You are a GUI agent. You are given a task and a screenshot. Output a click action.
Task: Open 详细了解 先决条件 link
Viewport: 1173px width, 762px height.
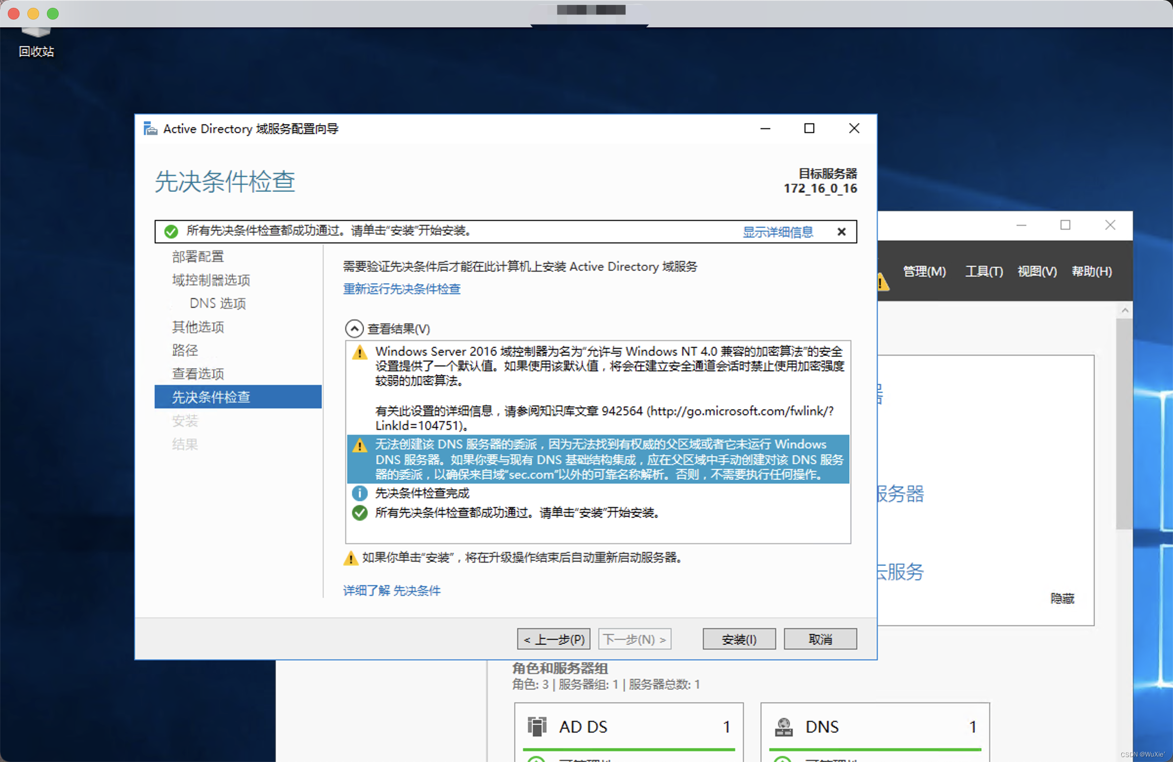tap(392, 590)
